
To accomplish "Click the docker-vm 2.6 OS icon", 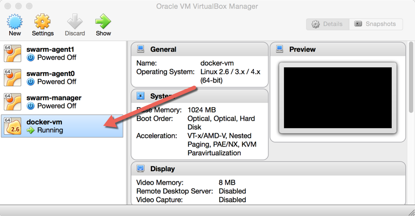I will pos(12,126).
